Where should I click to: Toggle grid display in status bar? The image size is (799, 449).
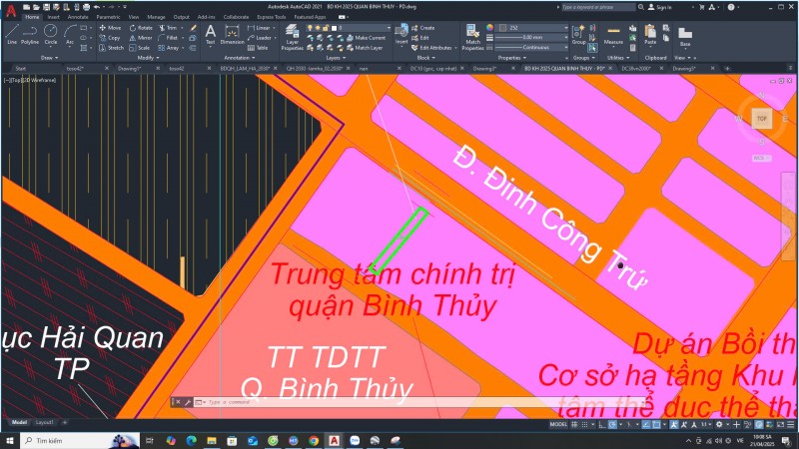pos(574,425)
